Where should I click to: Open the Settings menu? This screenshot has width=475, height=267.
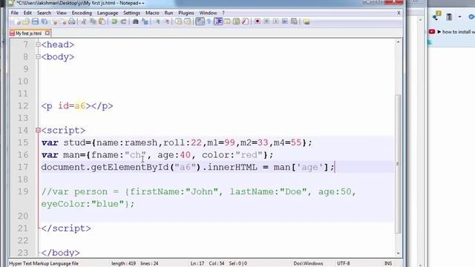tap(132, 13)
